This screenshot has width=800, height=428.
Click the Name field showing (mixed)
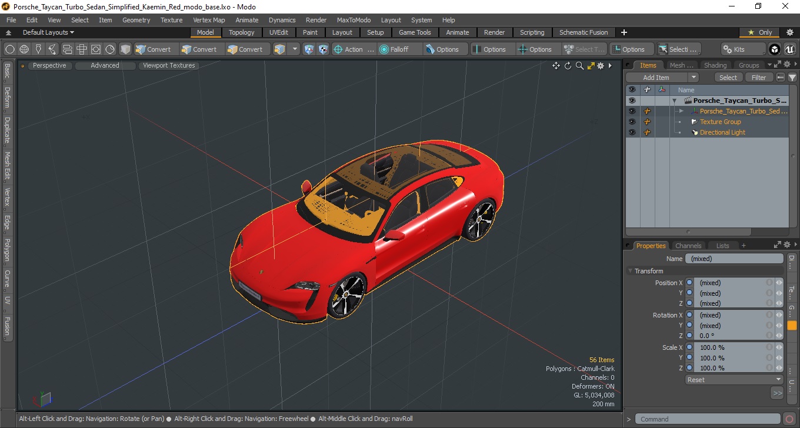pos(734,259)
